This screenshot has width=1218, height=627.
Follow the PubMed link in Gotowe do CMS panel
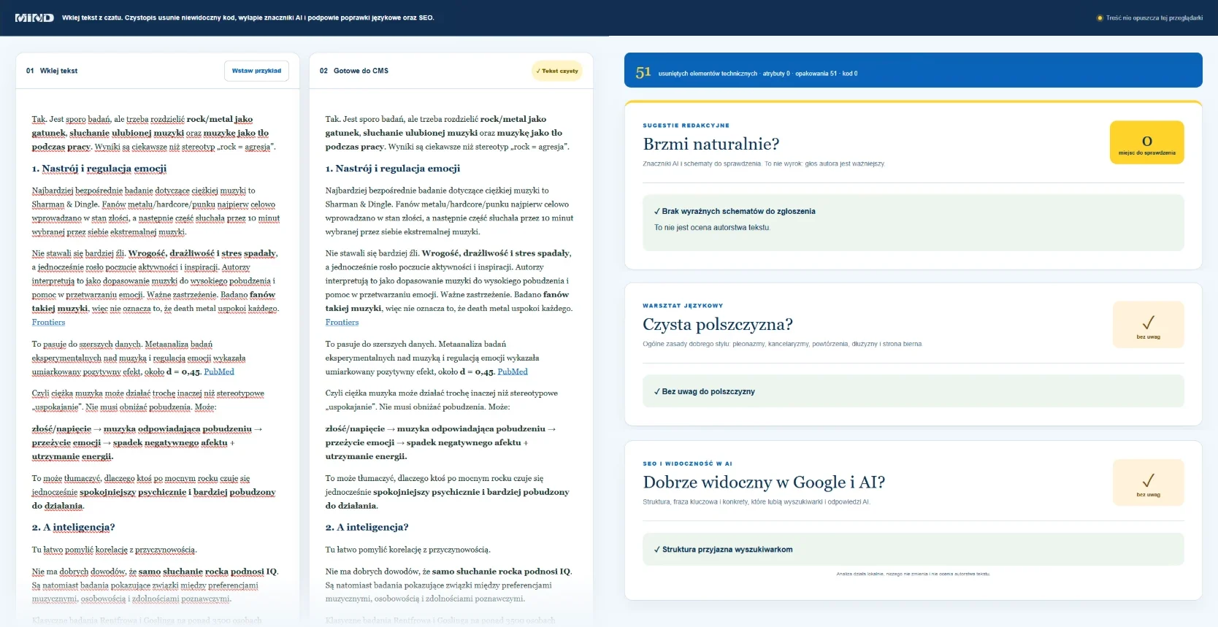point(513,372)
